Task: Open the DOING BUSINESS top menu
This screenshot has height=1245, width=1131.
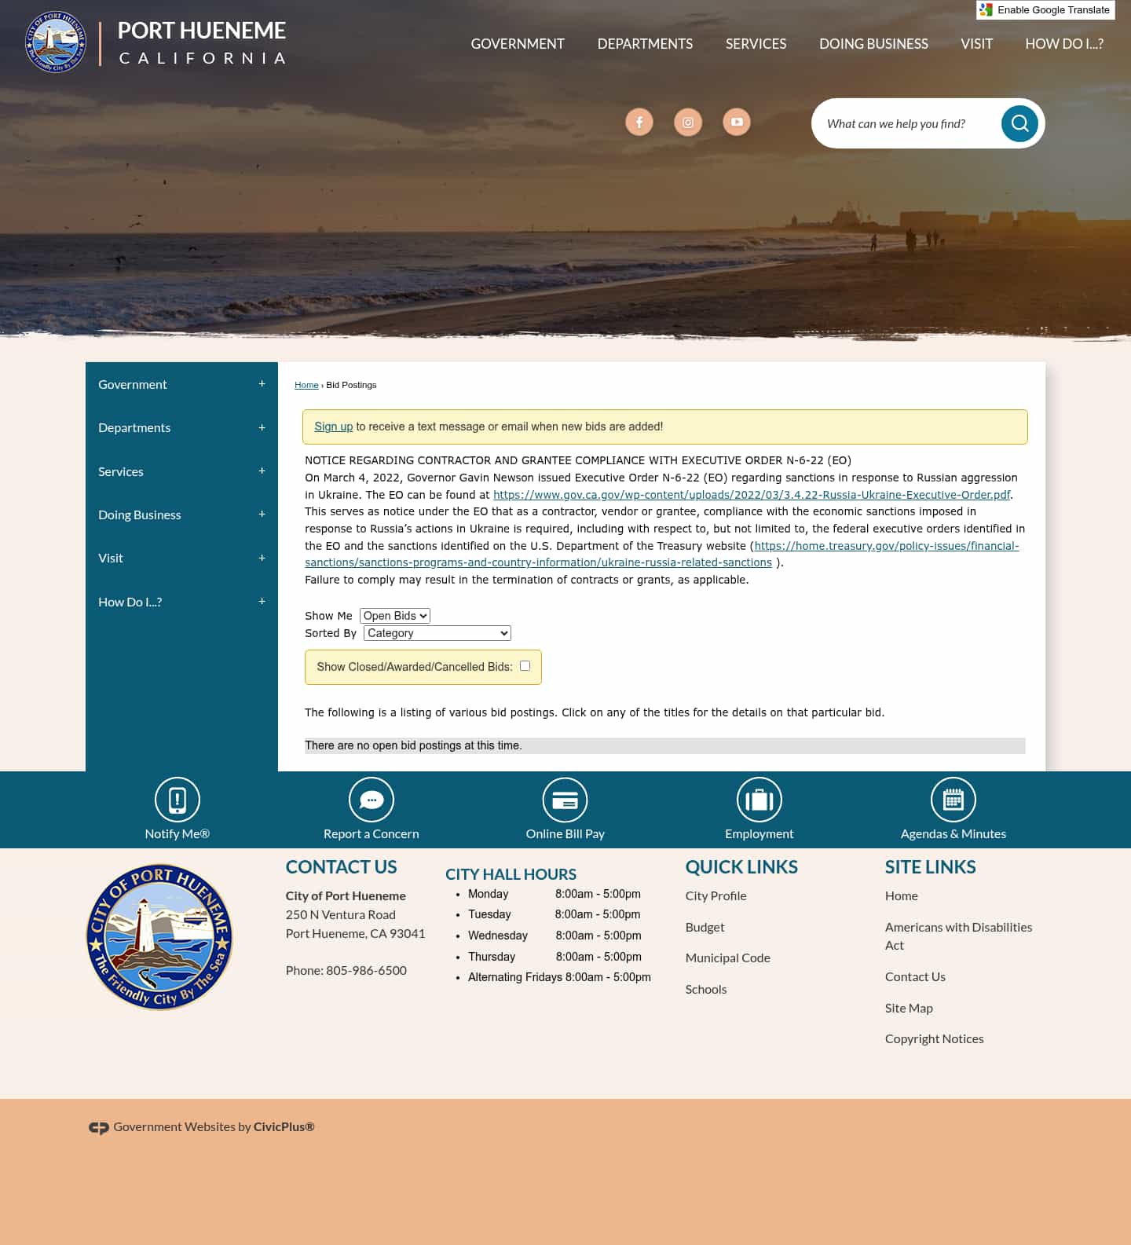Action: [873, 44]
